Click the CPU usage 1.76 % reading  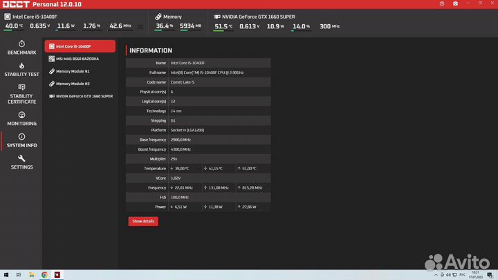point(91,26)
